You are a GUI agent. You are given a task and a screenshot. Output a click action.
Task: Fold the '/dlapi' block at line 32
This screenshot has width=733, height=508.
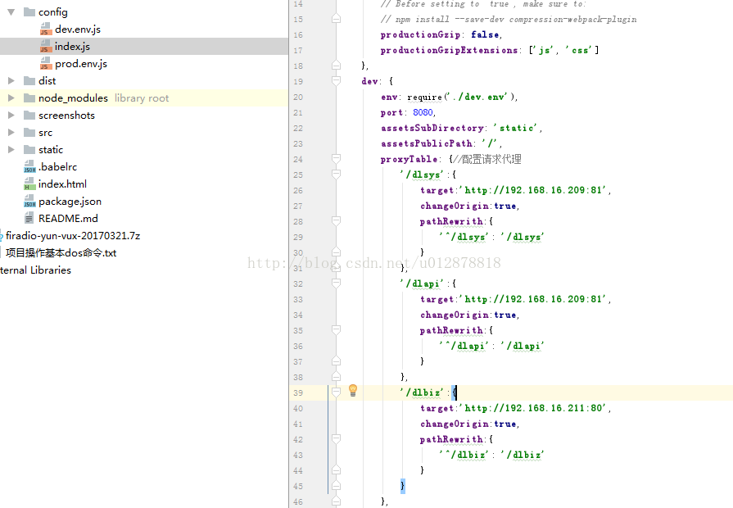[x=336, y=283]
